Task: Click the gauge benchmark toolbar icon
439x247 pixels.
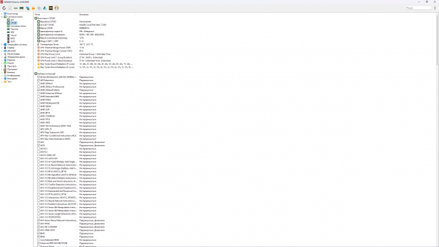Action: coord(56,8)
